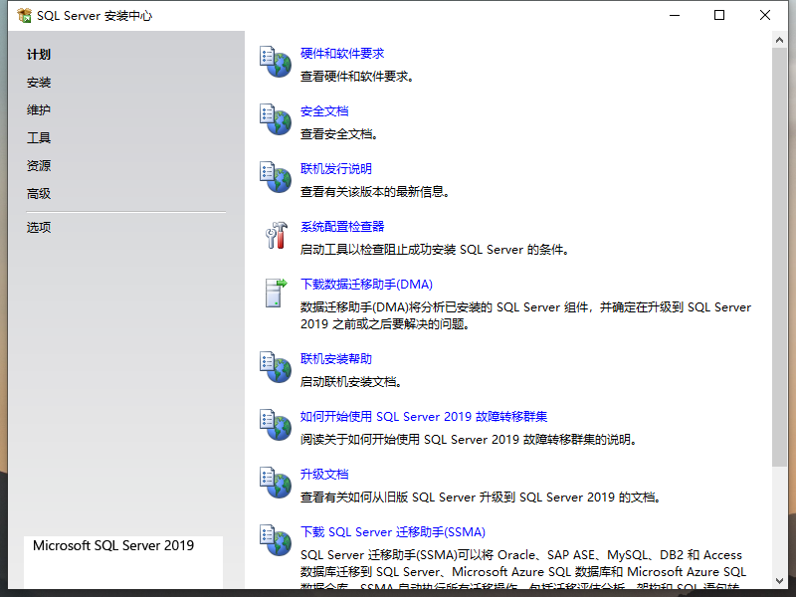Click the 查看有关如何从旧版 SQL Server 升级 text
Image resolution: width=796 pixels, height=597 pixels.
(481, 497)
